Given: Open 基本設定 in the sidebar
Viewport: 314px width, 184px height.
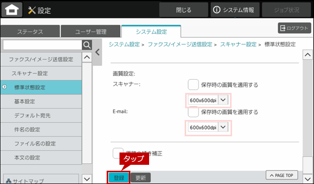Looking at the screenshot, I should (x=41, y=101).
